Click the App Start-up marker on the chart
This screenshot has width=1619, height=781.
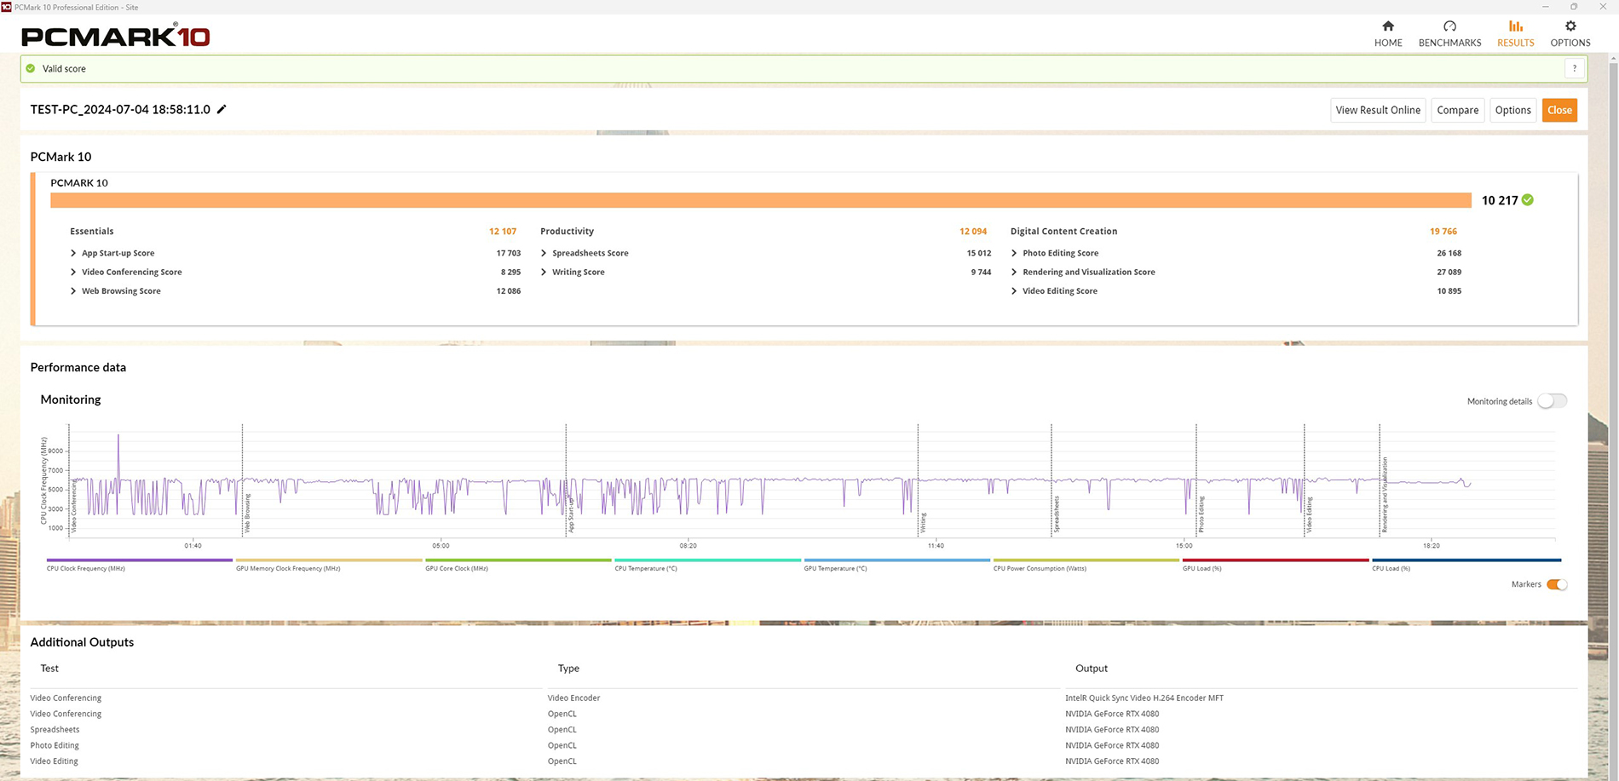(571, 514)
